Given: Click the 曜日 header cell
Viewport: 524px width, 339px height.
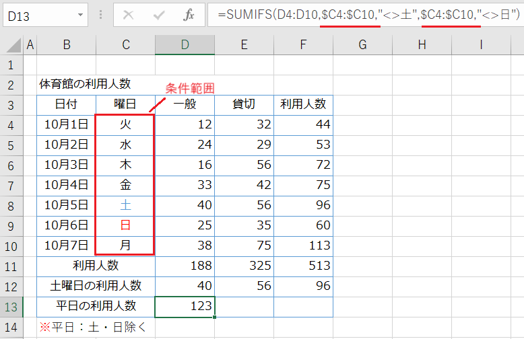Looking at the screenshot, I should coord(126,105).
